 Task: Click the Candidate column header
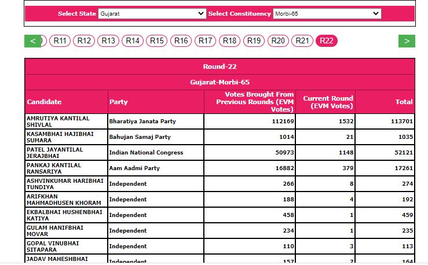(x=44, y=102)
